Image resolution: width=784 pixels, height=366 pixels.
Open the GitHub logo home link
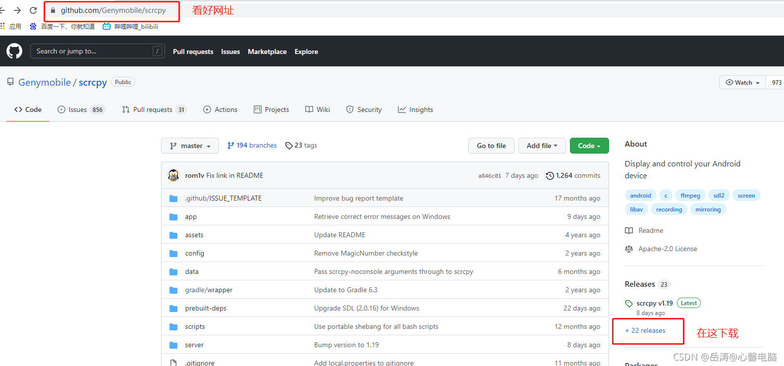(14, 51)
